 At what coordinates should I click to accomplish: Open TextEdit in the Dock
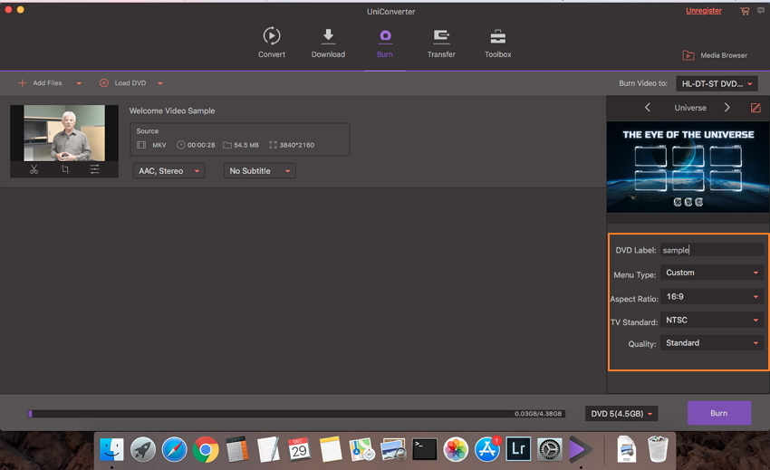(268, 449)
